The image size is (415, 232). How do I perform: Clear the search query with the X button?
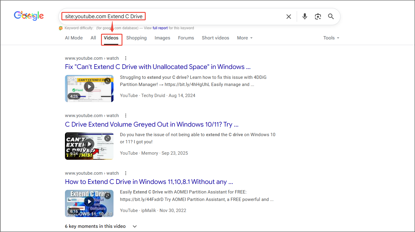(288, 16)
